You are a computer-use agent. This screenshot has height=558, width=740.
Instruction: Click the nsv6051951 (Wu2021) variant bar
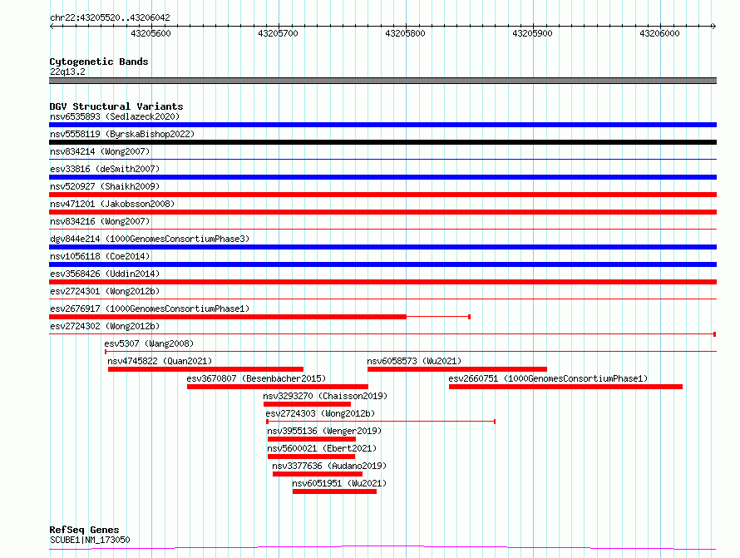334,491
